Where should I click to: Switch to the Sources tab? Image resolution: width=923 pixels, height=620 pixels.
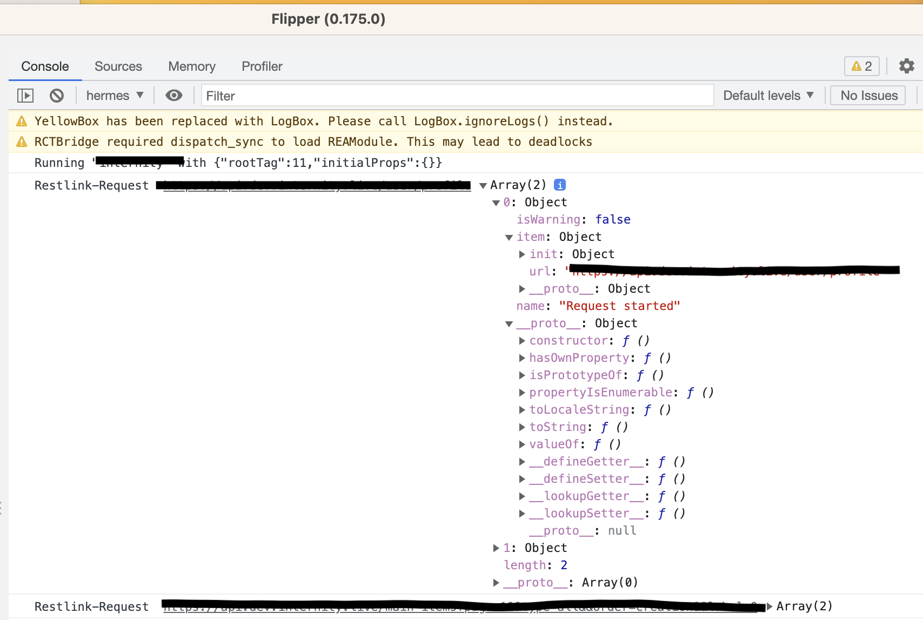118,66
